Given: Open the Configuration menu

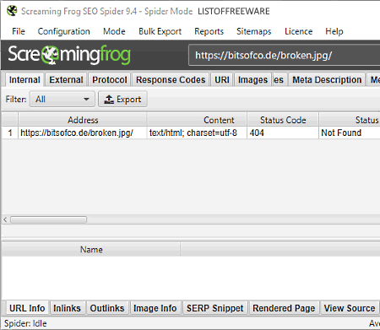Looking at the screenshot, I should 64,31.
